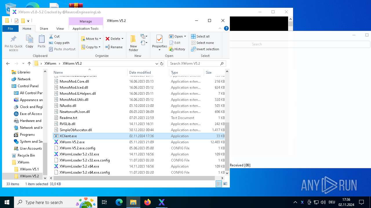Select the Manage contextual tab
This screenshot has height=208, width=371.
86,21
